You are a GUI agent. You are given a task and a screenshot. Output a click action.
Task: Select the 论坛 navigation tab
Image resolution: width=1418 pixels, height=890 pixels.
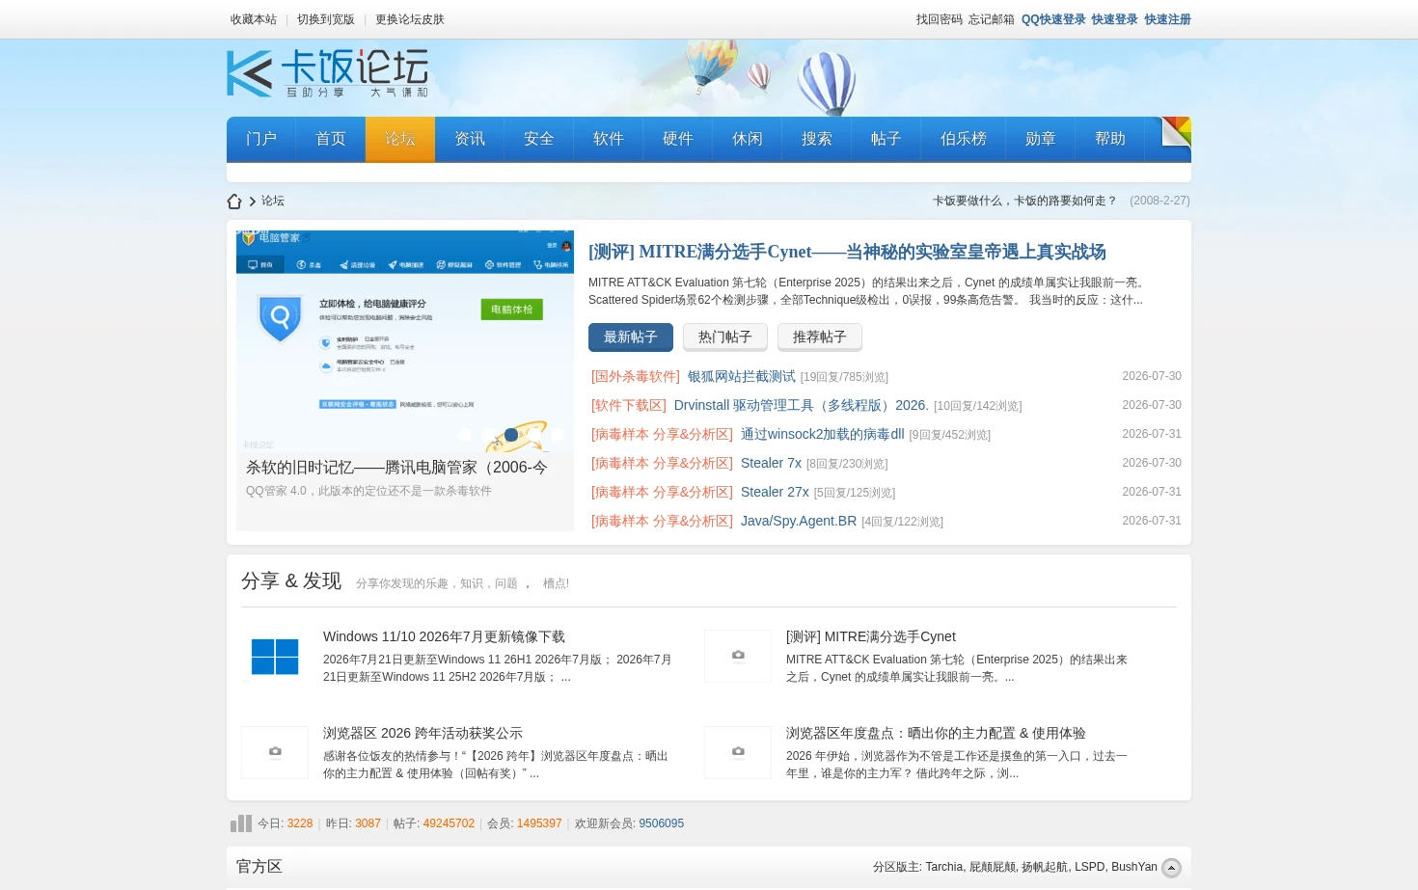click(400, 139)
